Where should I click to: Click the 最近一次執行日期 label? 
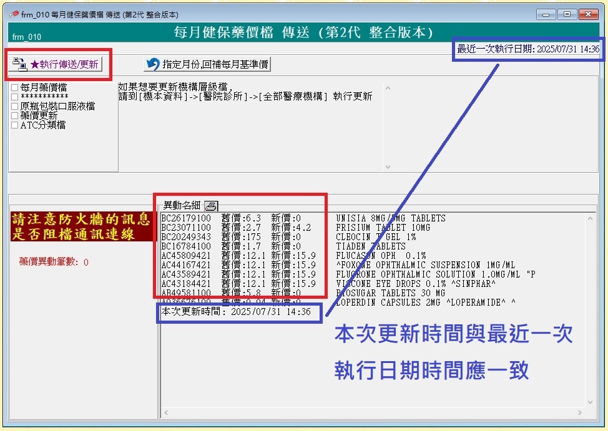click(528, 49)
